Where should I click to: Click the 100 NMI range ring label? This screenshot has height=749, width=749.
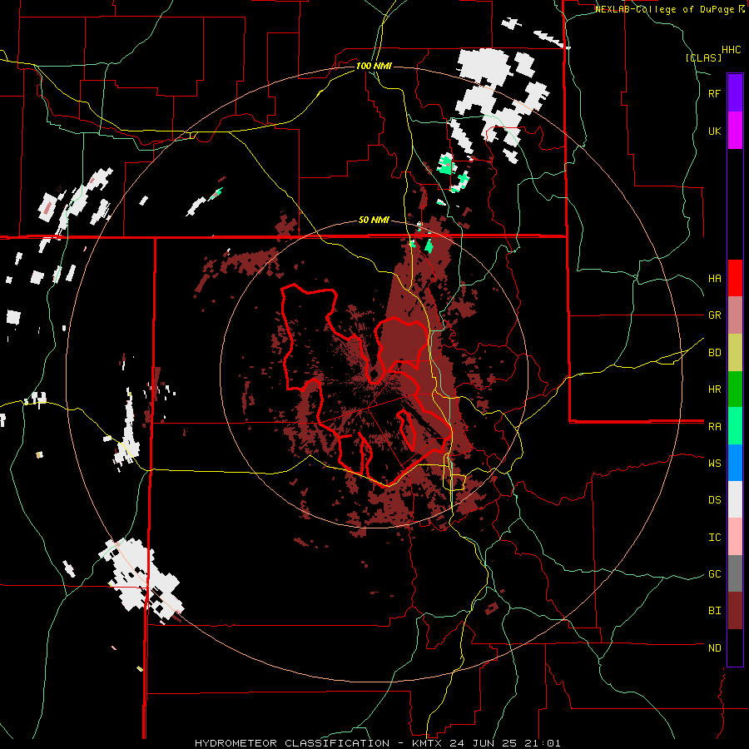[x=374, y=66]
